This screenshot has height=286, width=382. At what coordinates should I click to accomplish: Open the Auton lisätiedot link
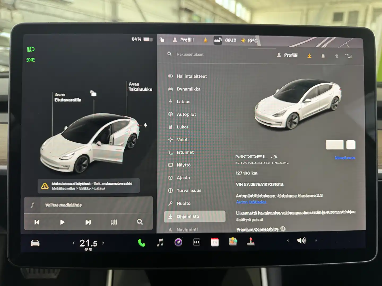click(251, 202)
